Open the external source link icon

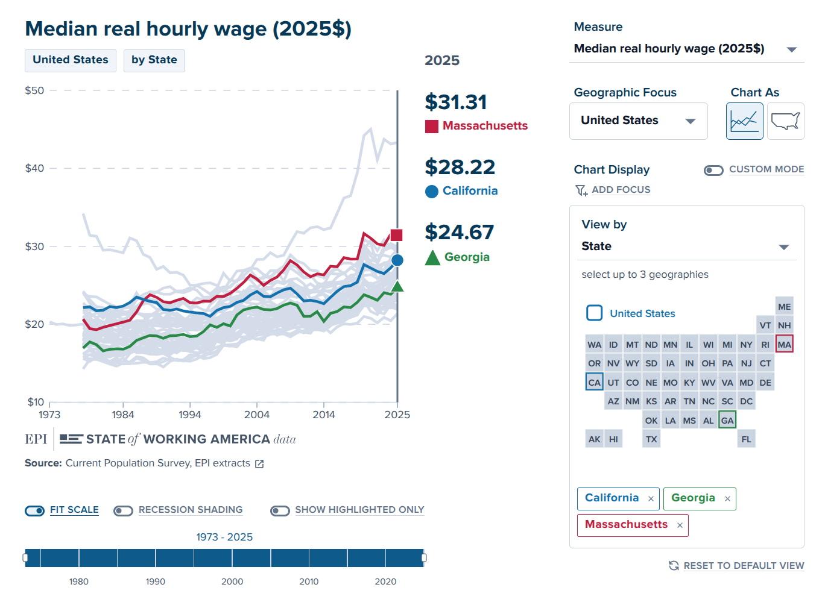pyautogui.click(x=259, y=463)
